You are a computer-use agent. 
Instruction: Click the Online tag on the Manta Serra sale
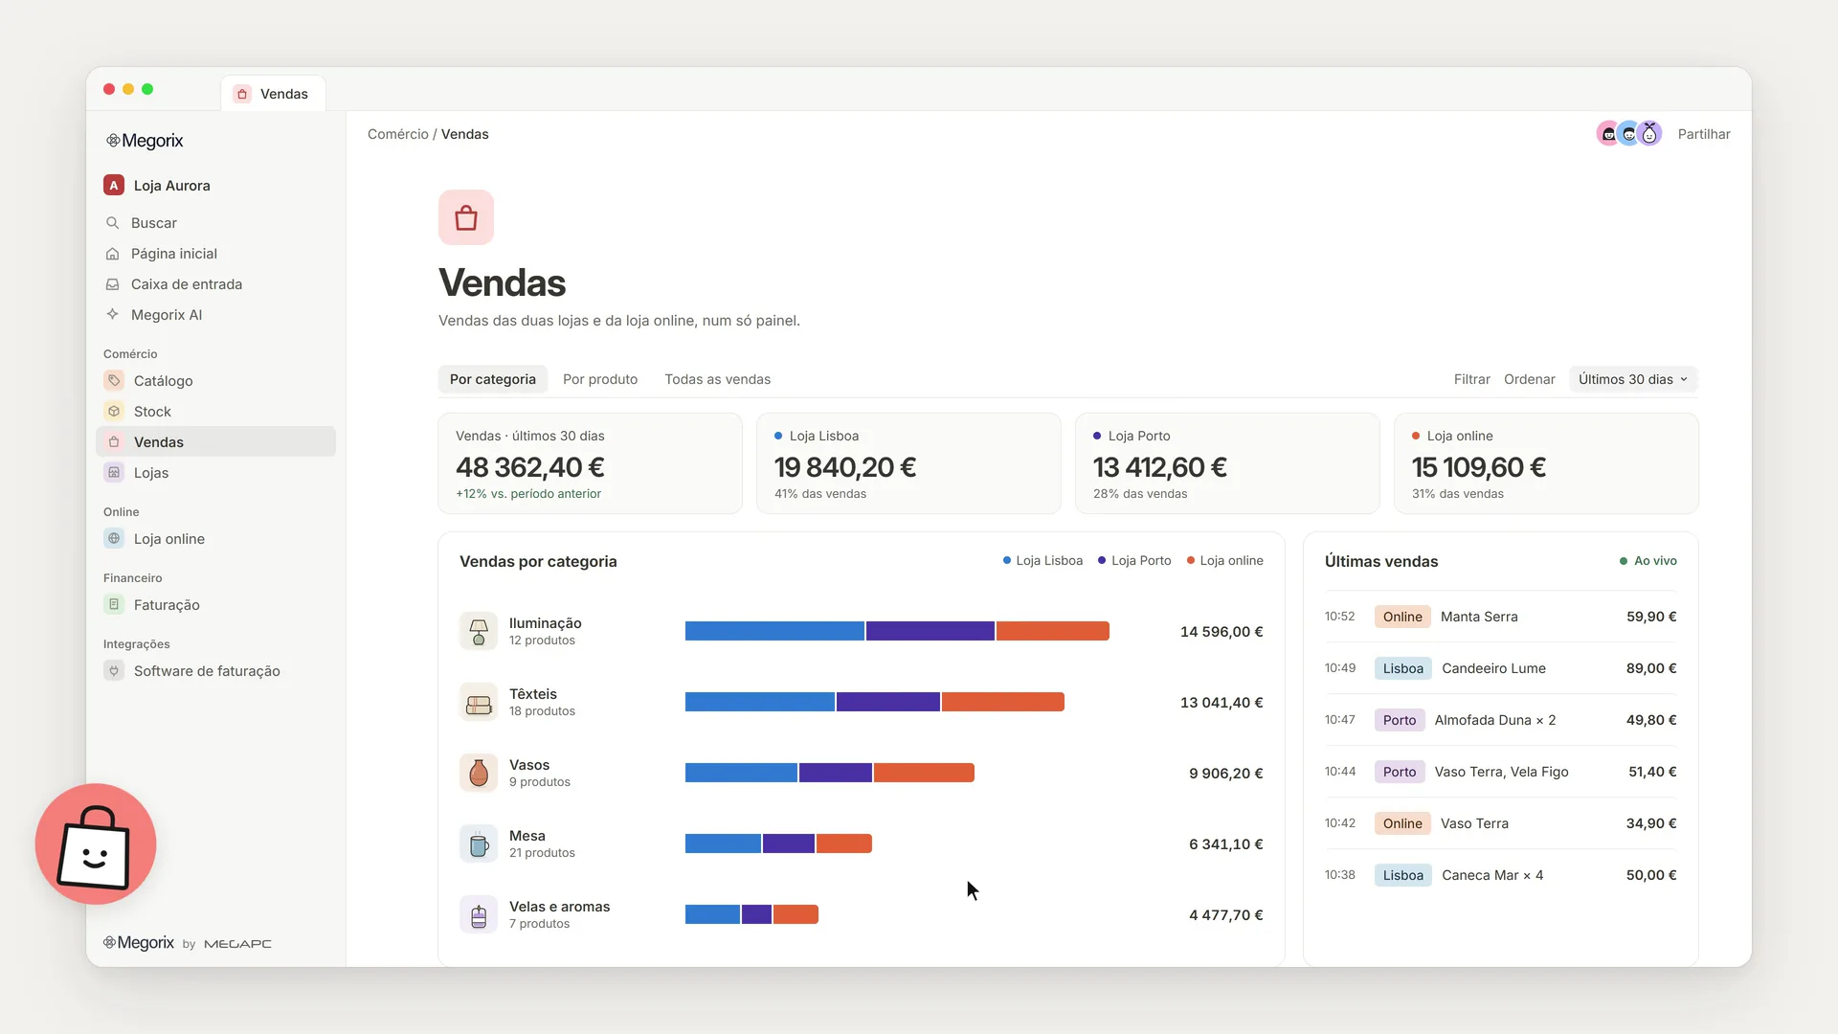1402,617
